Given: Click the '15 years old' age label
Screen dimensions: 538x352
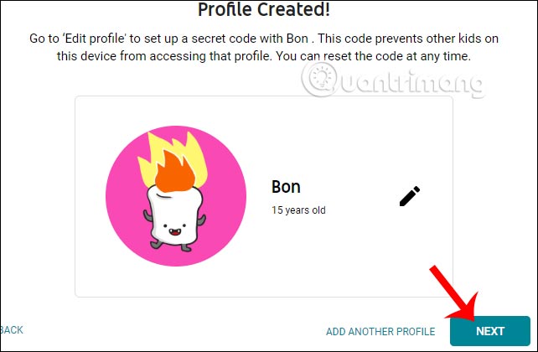Looking at the screenshot, I should click(x=298, y=210).
